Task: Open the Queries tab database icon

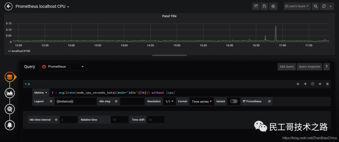Action: [10, 78]
